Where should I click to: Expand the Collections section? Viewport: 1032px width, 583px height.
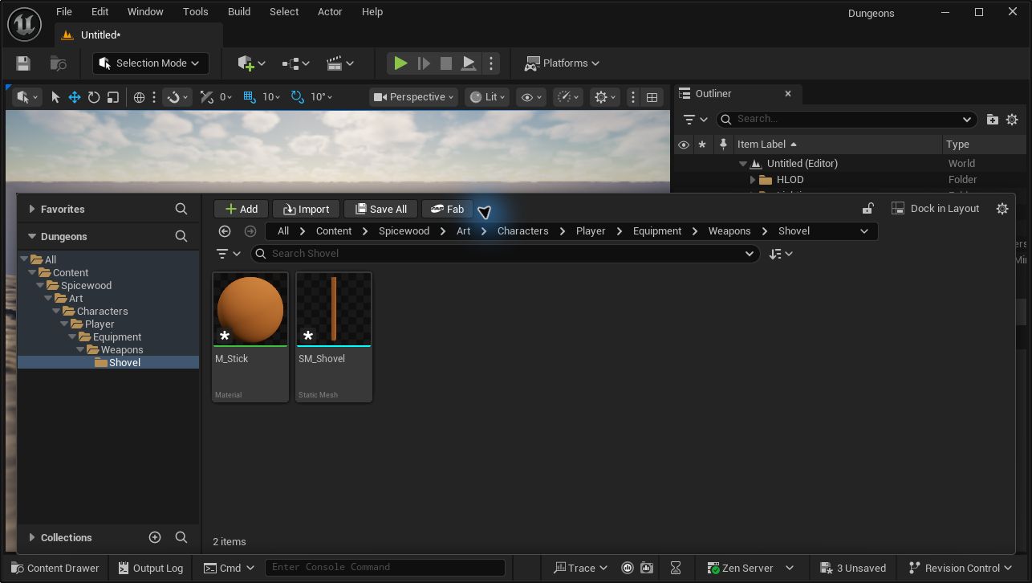pyautogui.click(x=31, y=537)
